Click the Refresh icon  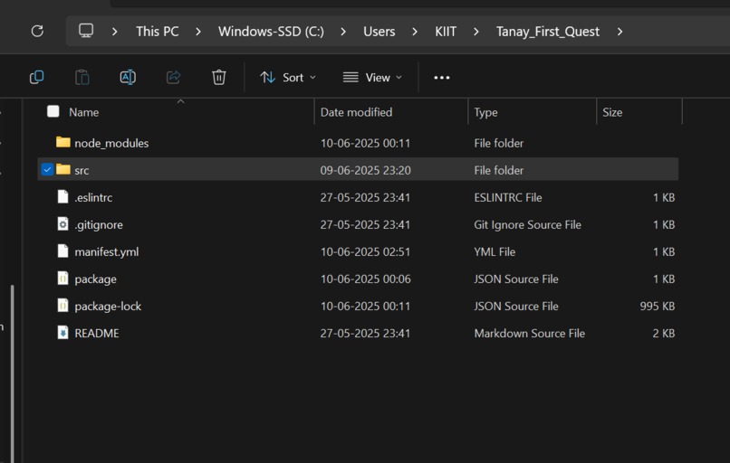tap(37, 31)
